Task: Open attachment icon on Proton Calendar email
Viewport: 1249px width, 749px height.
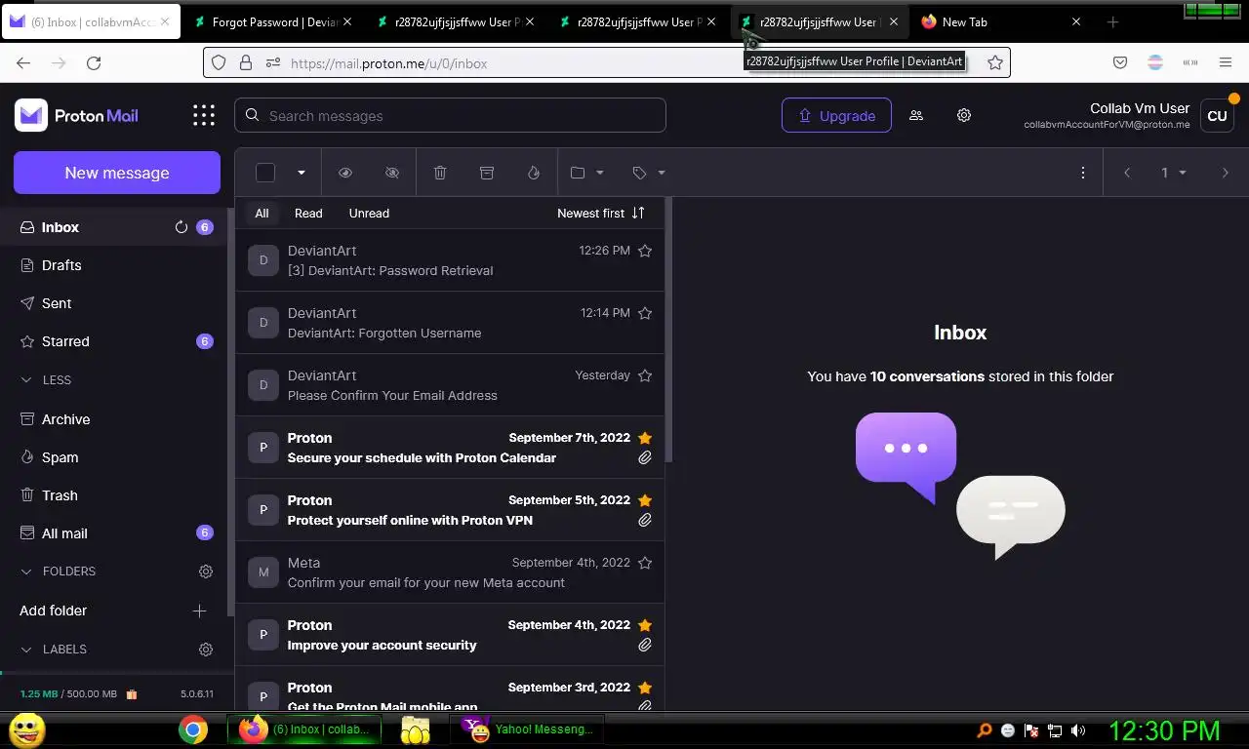Action: [645, 457]
